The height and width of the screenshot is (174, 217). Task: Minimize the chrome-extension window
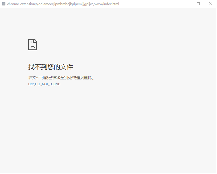[186, 4]
